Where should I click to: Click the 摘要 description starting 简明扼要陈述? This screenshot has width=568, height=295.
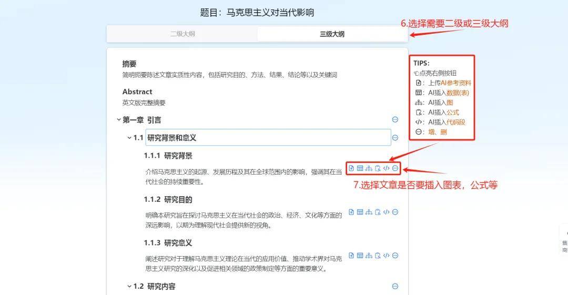pos(230,75)
